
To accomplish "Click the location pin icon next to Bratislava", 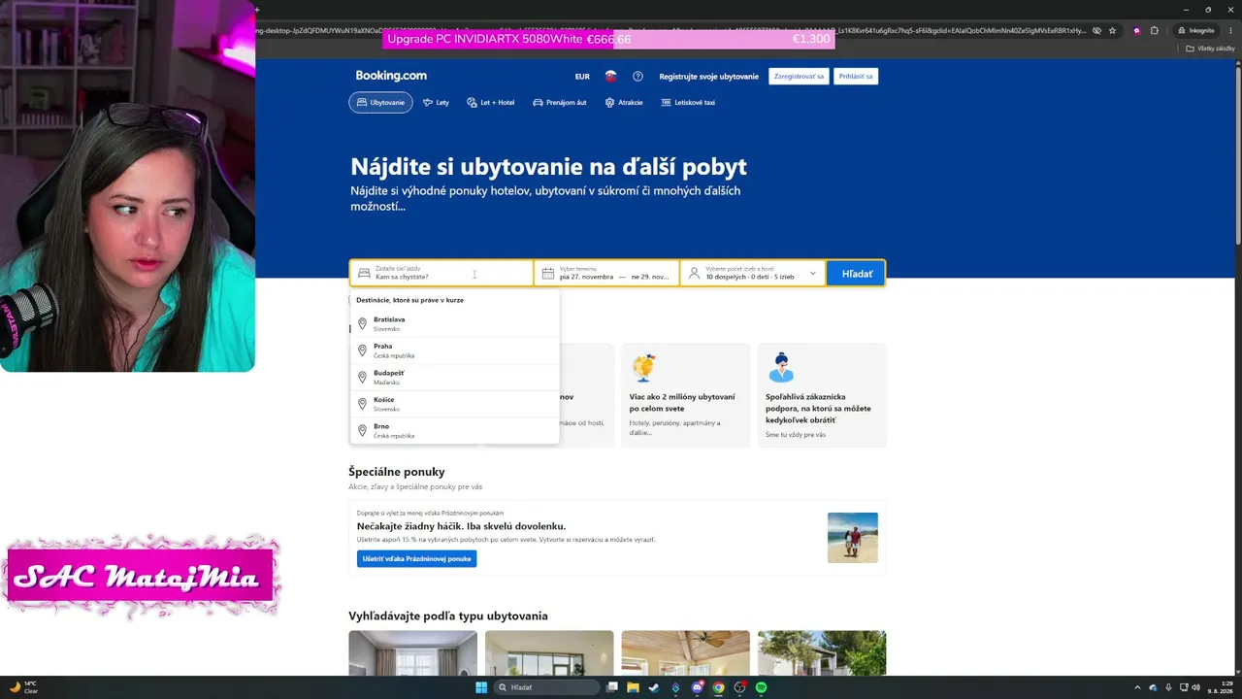I will click(x=363, y=323).
